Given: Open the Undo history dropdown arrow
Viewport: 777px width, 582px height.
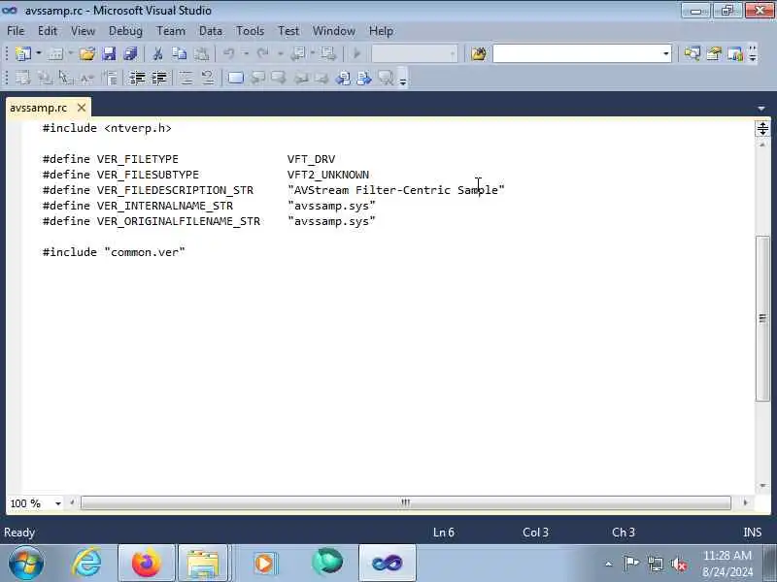Looking at the screenshot, I should (x=246, y=53).
